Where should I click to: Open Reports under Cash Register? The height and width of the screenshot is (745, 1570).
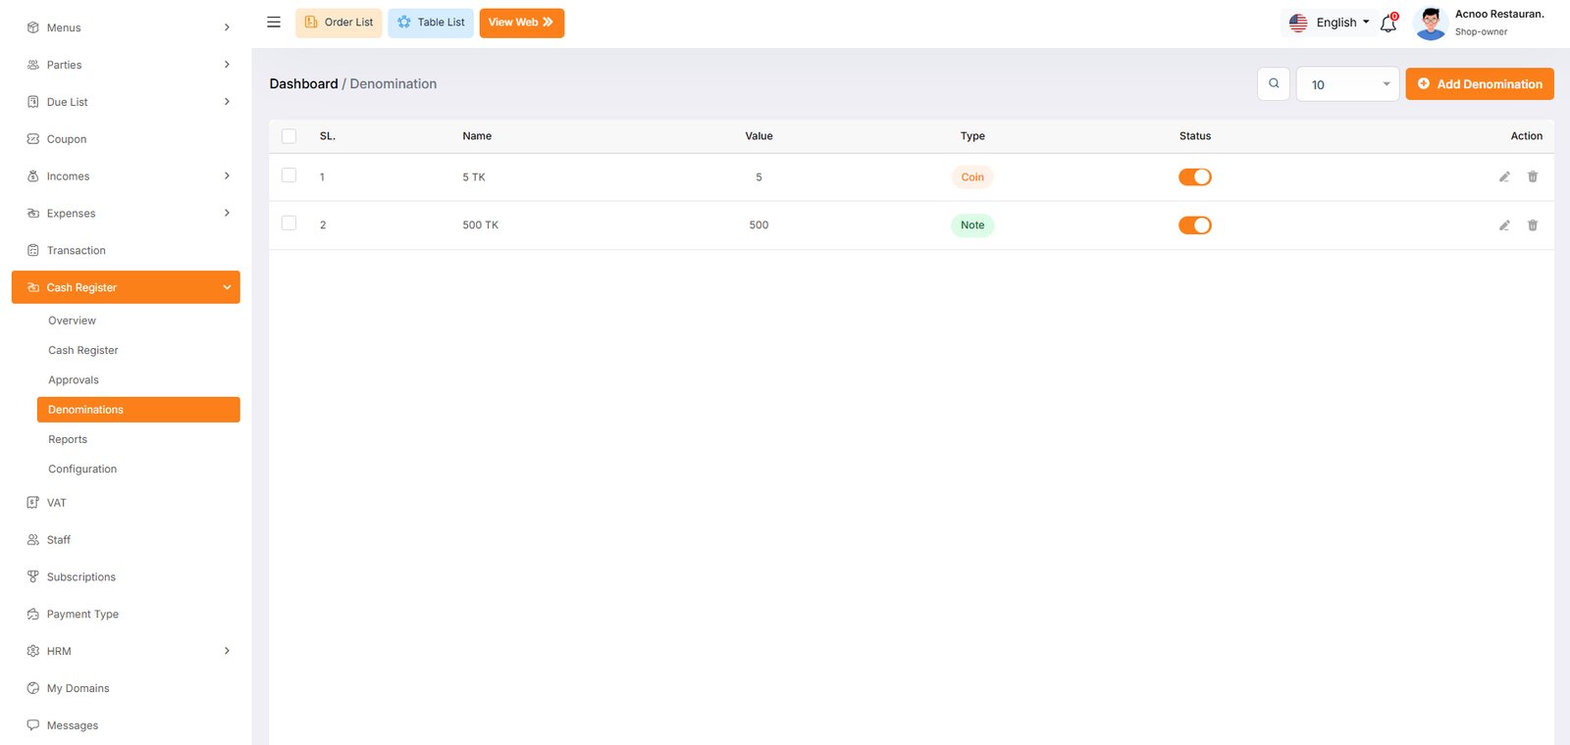(x=68, y=439)
